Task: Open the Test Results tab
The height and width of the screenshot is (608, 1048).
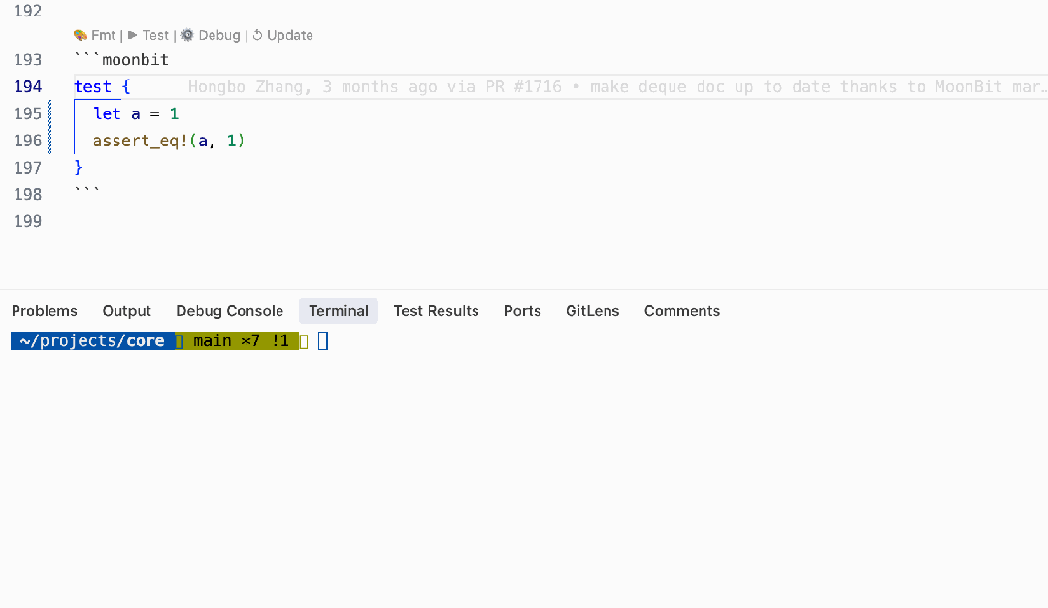Action: coord(436,311)
